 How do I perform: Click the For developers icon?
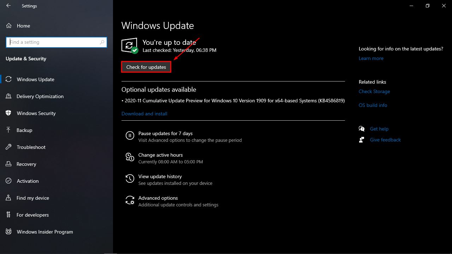(9, 215)
